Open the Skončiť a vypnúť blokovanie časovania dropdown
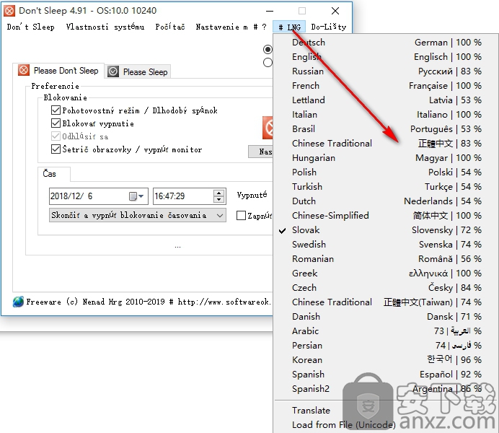 [138, 215]
